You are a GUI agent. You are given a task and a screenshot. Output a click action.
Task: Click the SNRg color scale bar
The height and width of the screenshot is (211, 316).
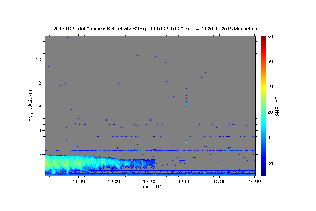pyautogui.click(x=263, y=105)
